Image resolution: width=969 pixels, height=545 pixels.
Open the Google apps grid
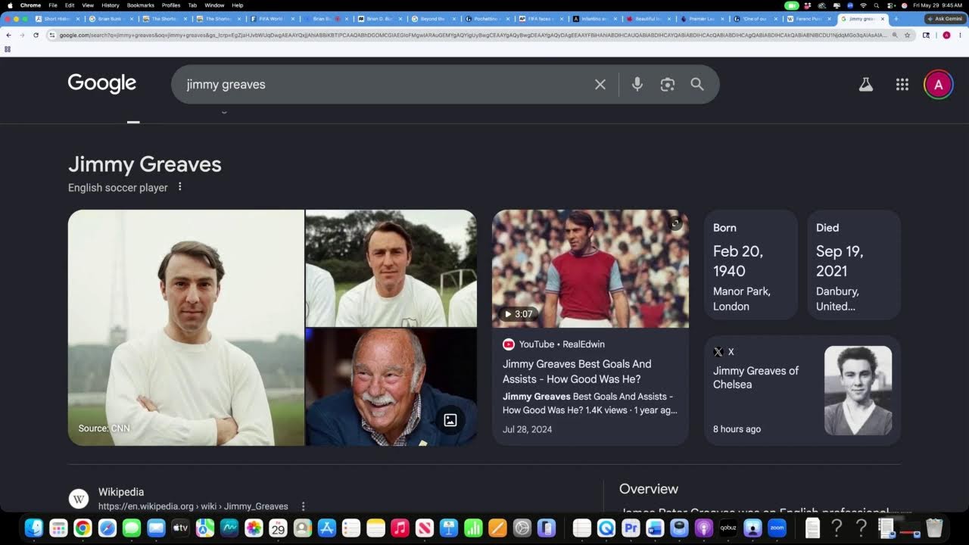(902, 85)
